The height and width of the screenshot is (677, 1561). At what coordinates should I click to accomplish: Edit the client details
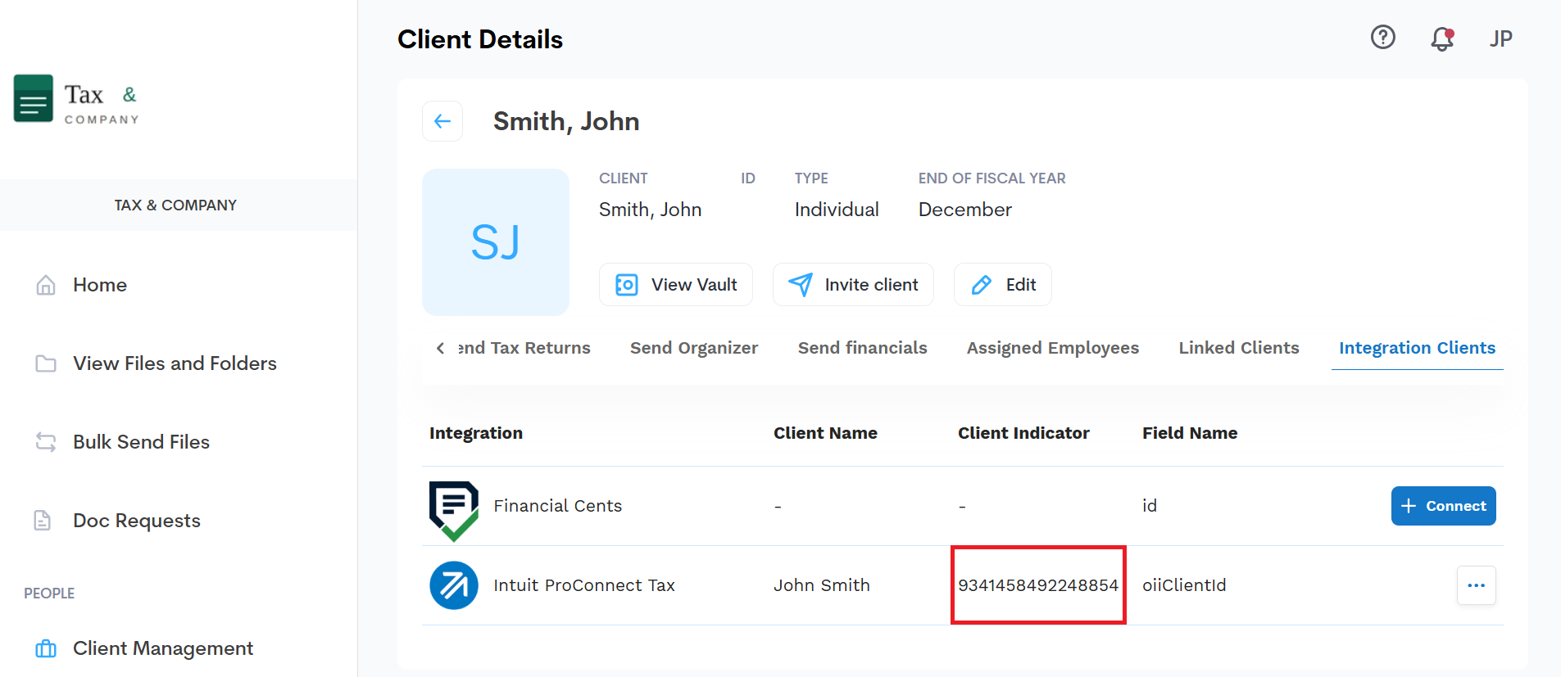coord(1003,285)
